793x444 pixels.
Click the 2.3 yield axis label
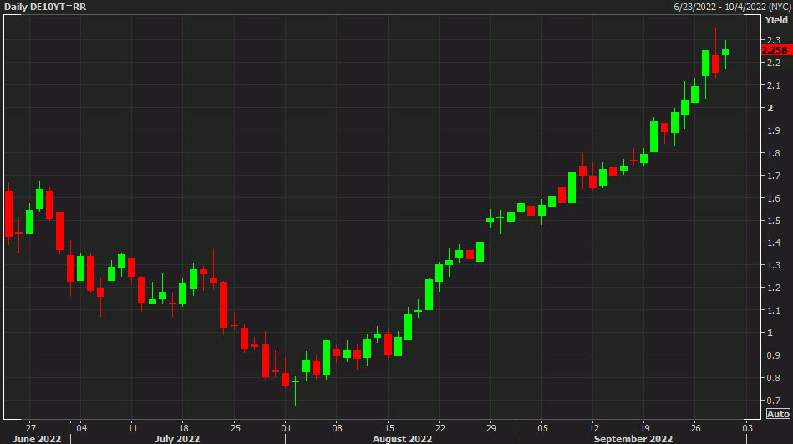tap(773, 40)
